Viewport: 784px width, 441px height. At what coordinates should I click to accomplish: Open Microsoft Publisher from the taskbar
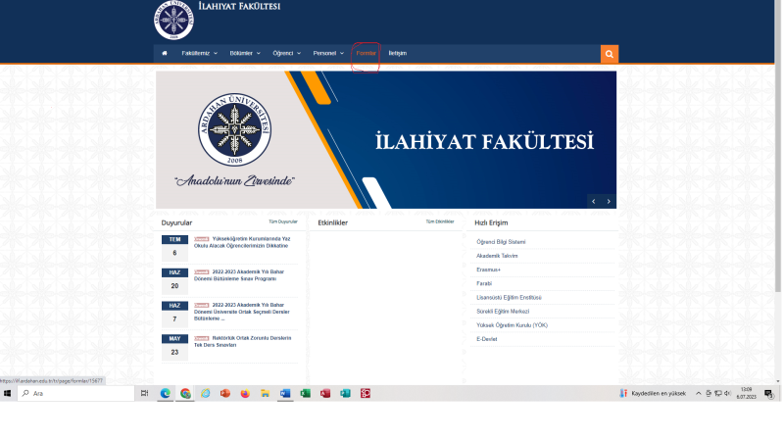345,394
